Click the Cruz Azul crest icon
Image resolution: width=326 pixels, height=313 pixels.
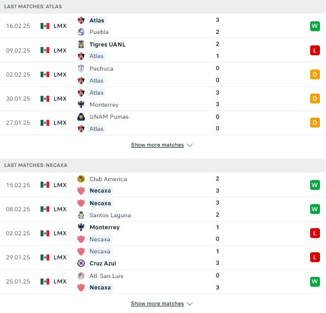[81, 263]
